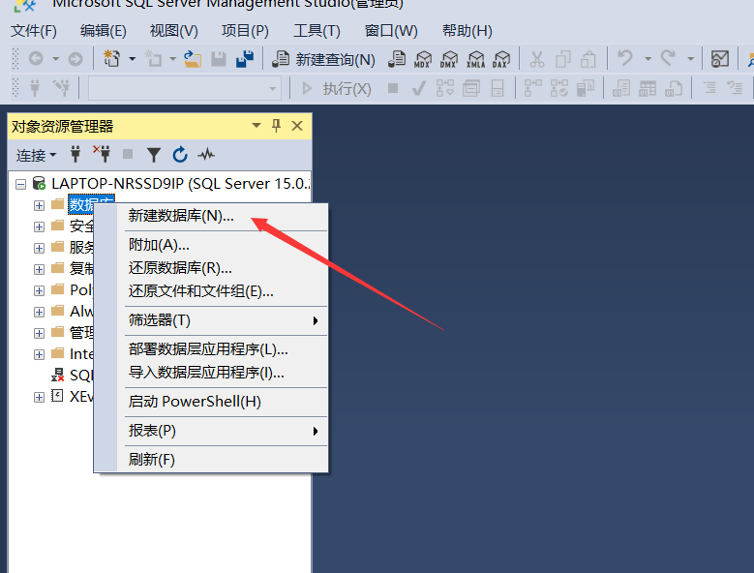Click the connect plug icon in Object Explorer
The height and width of the screenshot is (573, 754).
pyautogui.click(x=75, y=154)
